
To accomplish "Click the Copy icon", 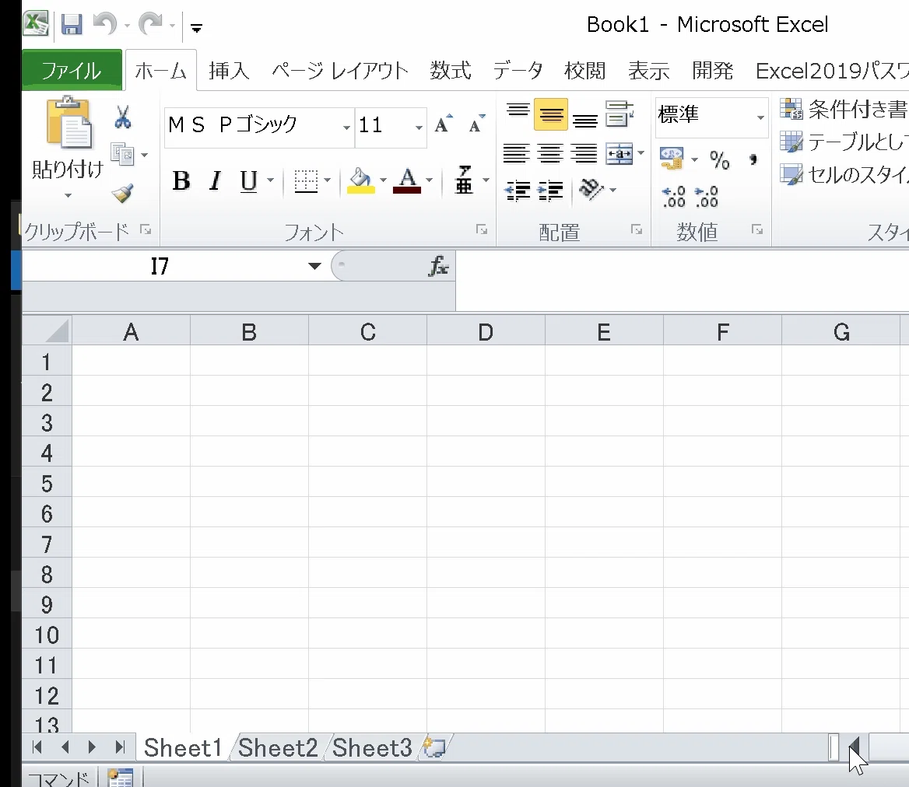I will (122, 155).
